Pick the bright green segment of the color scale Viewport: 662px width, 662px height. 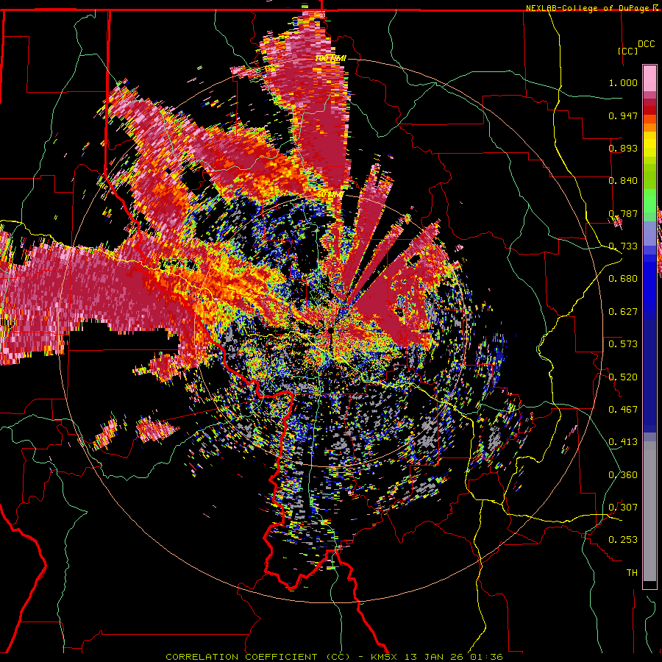point(649,201)
